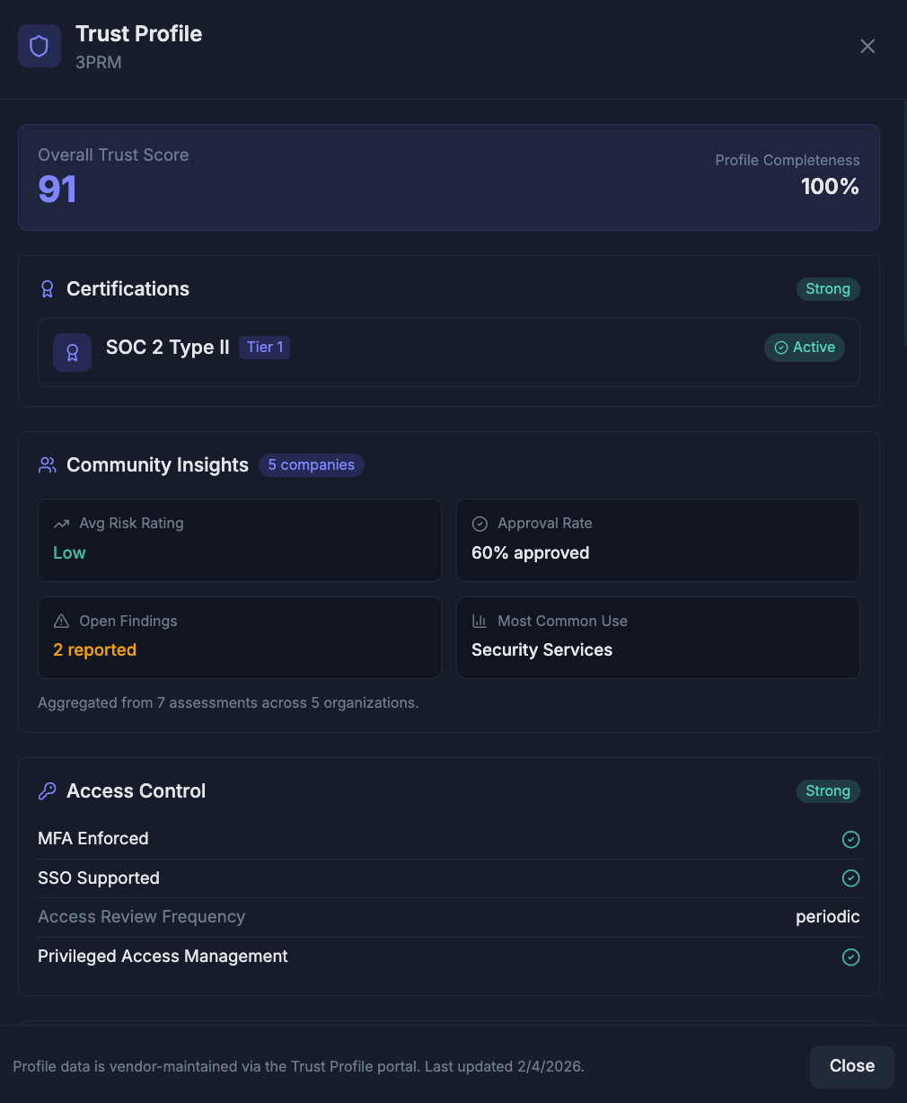Screen dimensions: 907x1103
Task: Expand the Tier 1 tag on SOC 2 Type II
Action: click(x=264, y=347)
